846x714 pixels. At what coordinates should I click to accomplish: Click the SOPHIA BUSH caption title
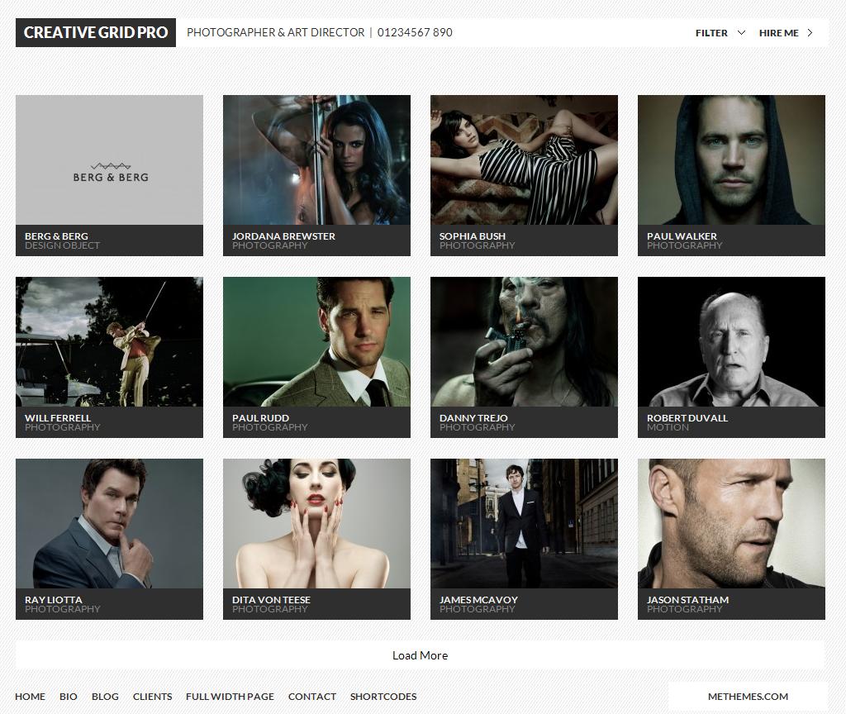472,236
